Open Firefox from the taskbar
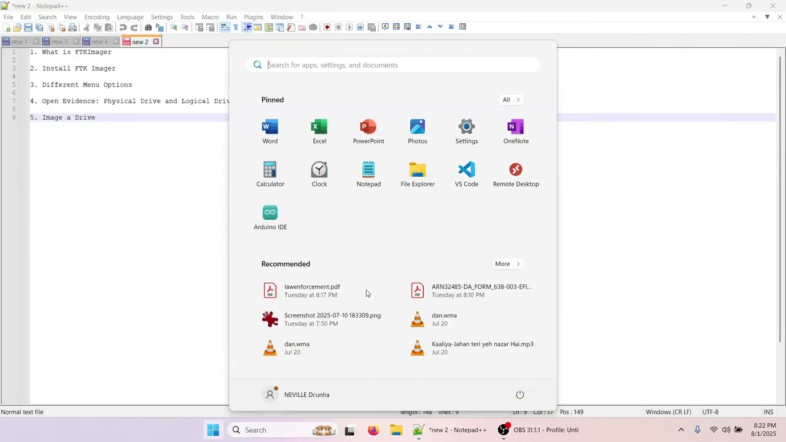Viewport: 786px width, 442px height. tap(373, 430)
